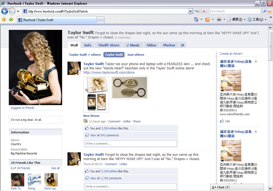The width and height of the screenshot is (273, 191).
Task: Open the 工具(O) tools menu
Action: pos(257,19)
